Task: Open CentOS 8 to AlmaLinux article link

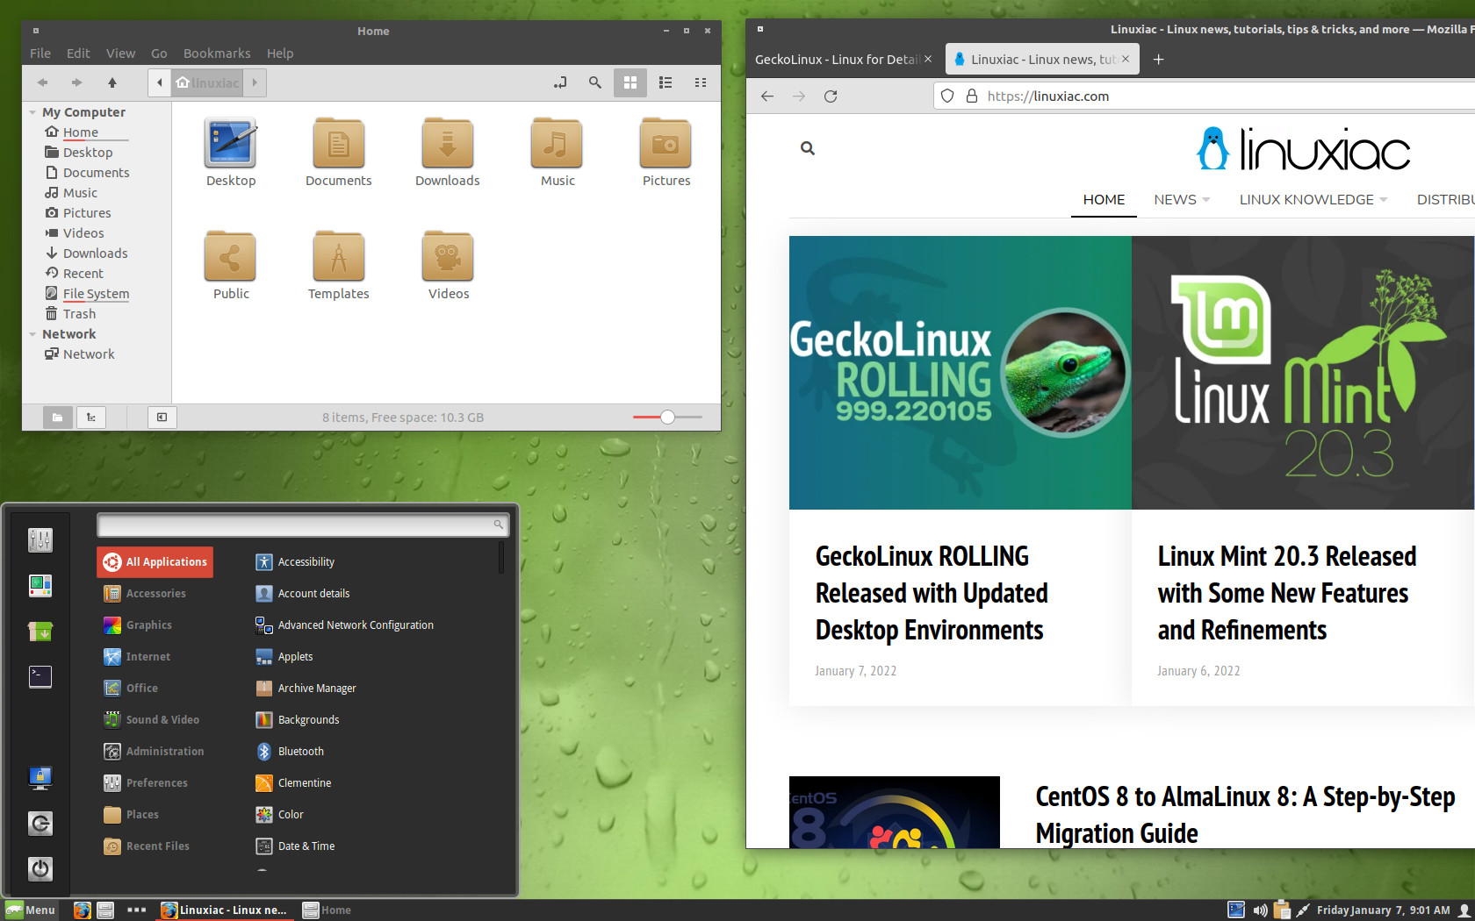Action: (1245, 814)
